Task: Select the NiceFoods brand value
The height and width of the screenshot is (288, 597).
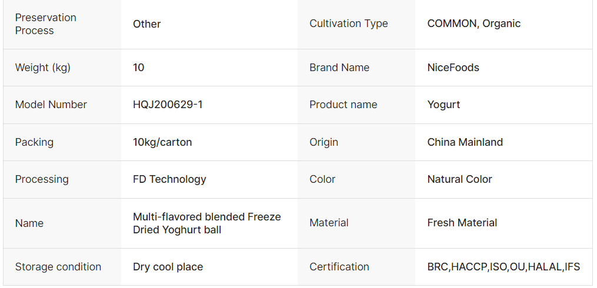Action: click(453, 68)
